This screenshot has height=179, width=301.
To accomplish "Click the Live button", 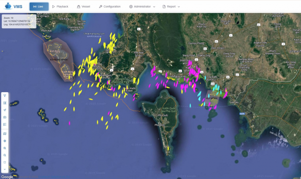I will (x=39, y=7).
